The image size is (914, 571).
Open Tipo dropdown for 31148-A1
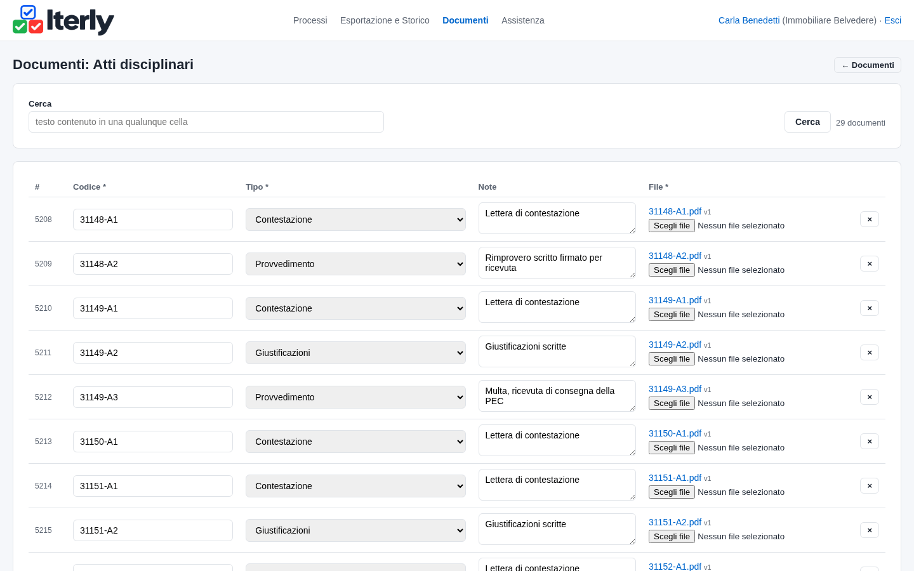pyautogui.click(x=355, y=220)
